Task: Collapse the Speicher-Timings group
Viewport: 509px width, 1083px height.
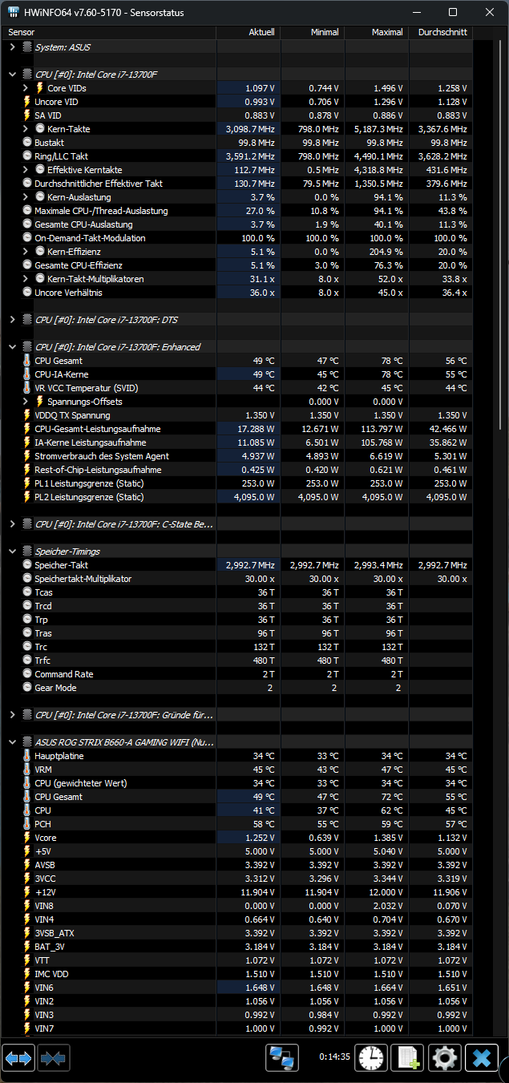Action: (x=13, y=552)
